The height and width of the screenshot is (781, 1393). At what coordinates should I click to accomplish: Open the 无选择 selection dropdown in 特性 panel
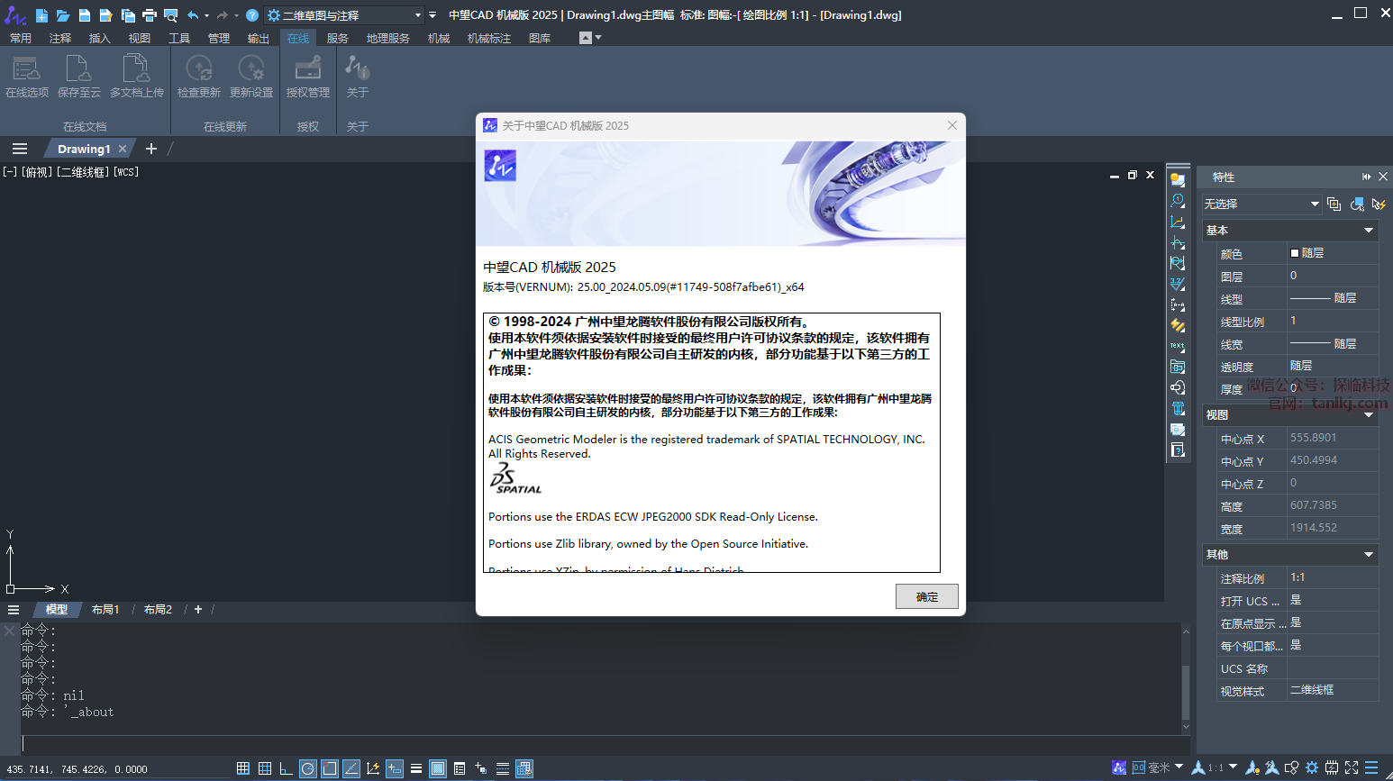(x=1261, y=204)
